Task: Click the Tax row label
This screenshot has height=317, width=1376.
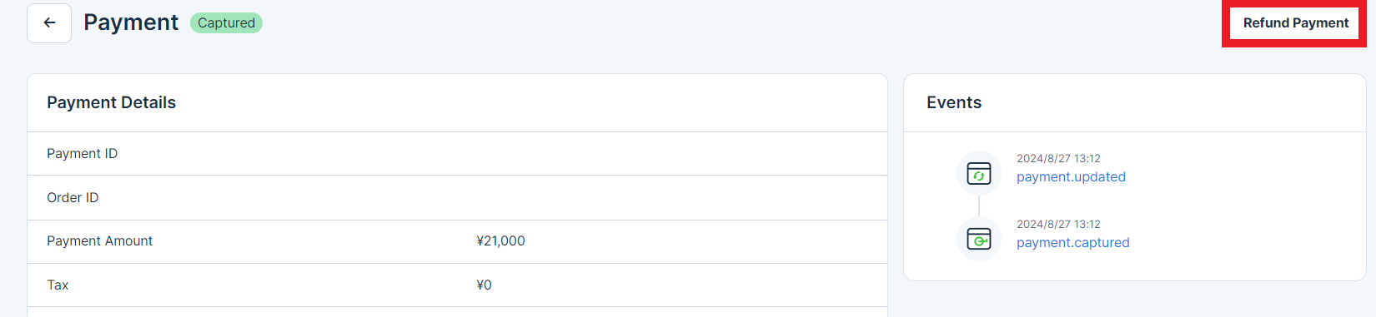Action: tap(58, 285)
